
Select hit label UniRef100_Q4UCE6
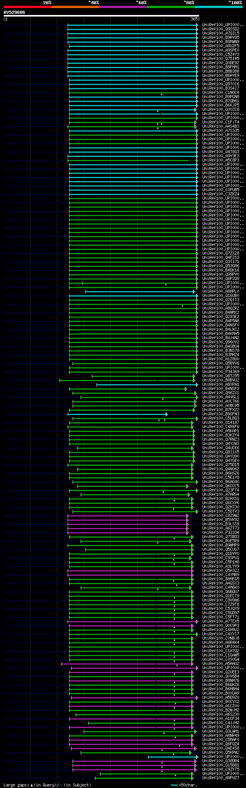(221, 448)
